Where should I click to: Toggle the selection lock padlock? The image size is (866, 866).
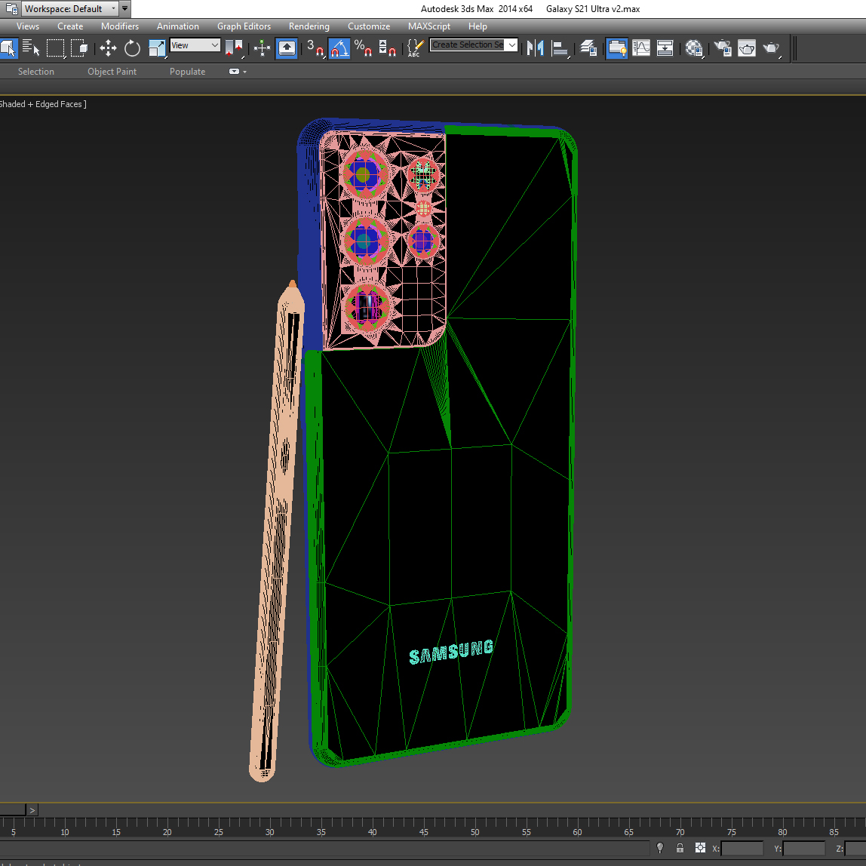tap(680, 849)
